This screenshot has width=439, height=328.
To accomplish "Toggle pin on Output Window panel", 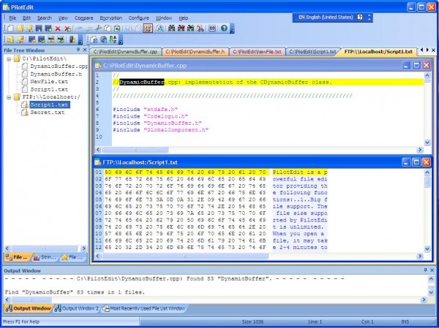I will (424, 271).
